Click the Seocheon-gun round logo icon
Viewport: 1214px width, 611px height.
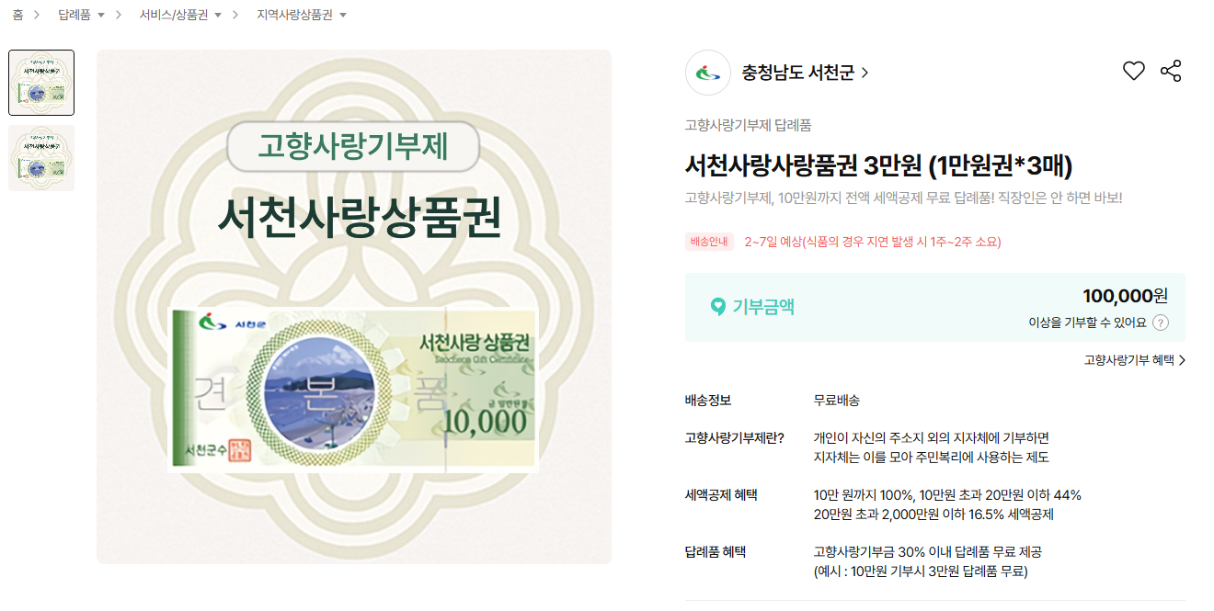pyautogui.click(x=707, y=73)
